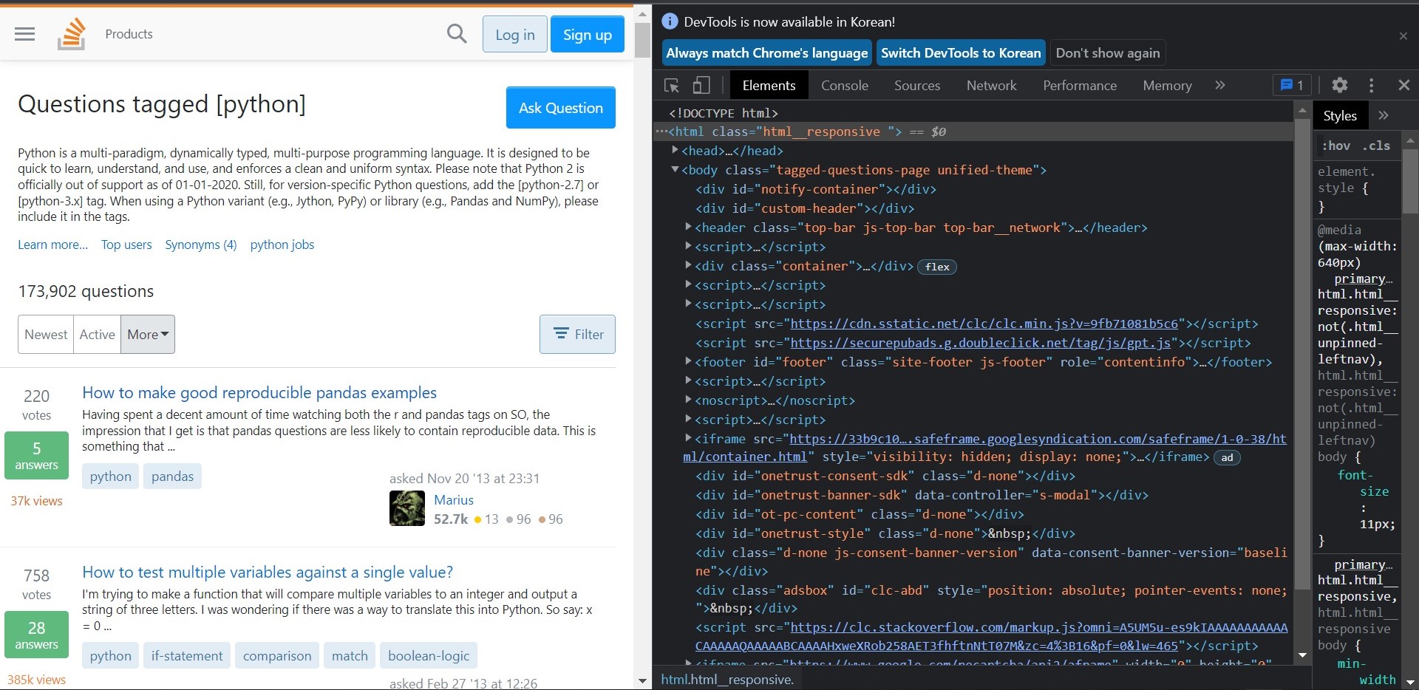This screenshot has height=690, width=1419.
Task: Open the Performance tab
Action: click(1080, 86)
